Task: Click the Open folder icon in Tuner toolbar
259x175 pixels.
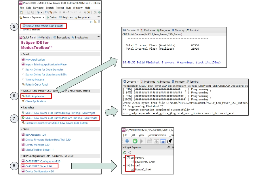Action: point(150,141)
